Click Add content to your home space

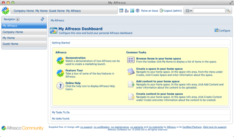(158, 81)
